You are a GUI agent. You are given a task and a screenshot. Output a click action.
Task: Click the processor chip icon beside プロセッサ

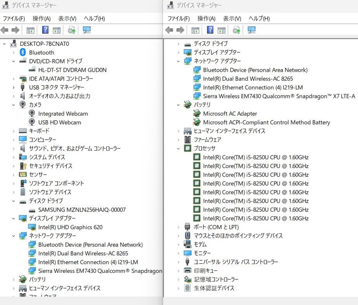pyautogui.click(x=187, y=148)
